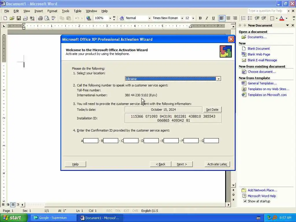Toggle Italic formatting
Viewport: 296px width, 222px height.
click(x=207, y=18)
